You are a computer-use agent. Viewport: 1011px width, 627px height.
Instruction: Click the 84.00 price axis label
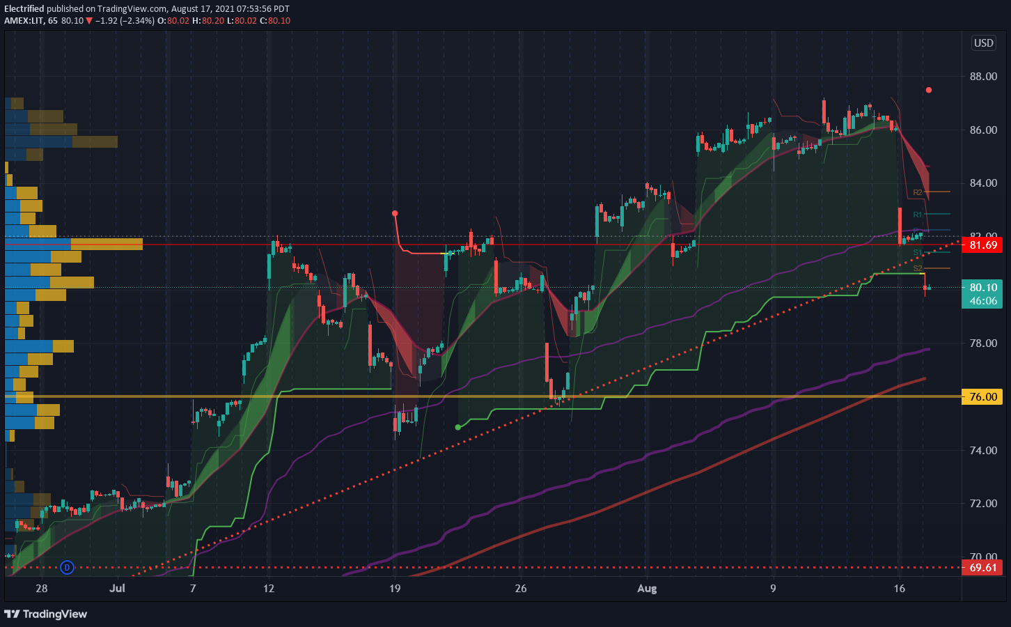[x=983, y=183]
